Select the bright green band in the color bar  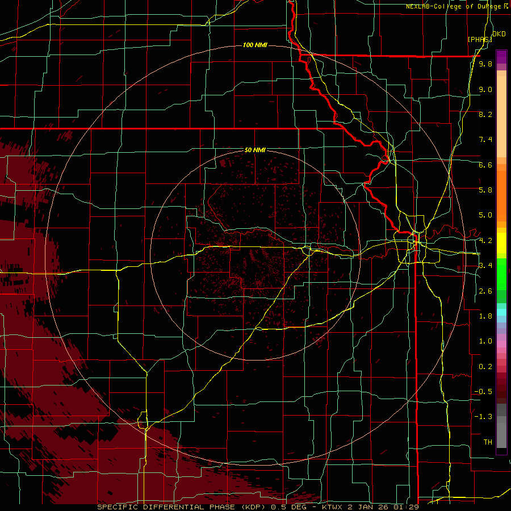point(501,274)
